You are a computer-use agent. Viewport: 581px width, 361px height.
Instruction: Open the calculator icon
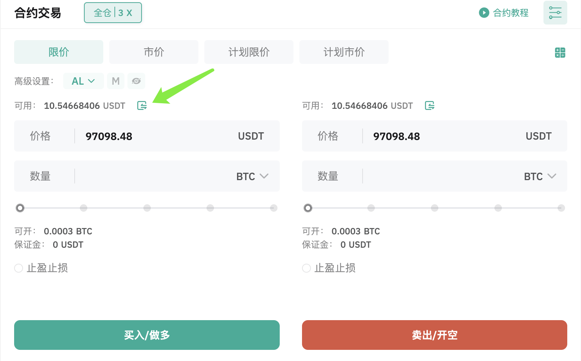(x=560, y=52)
